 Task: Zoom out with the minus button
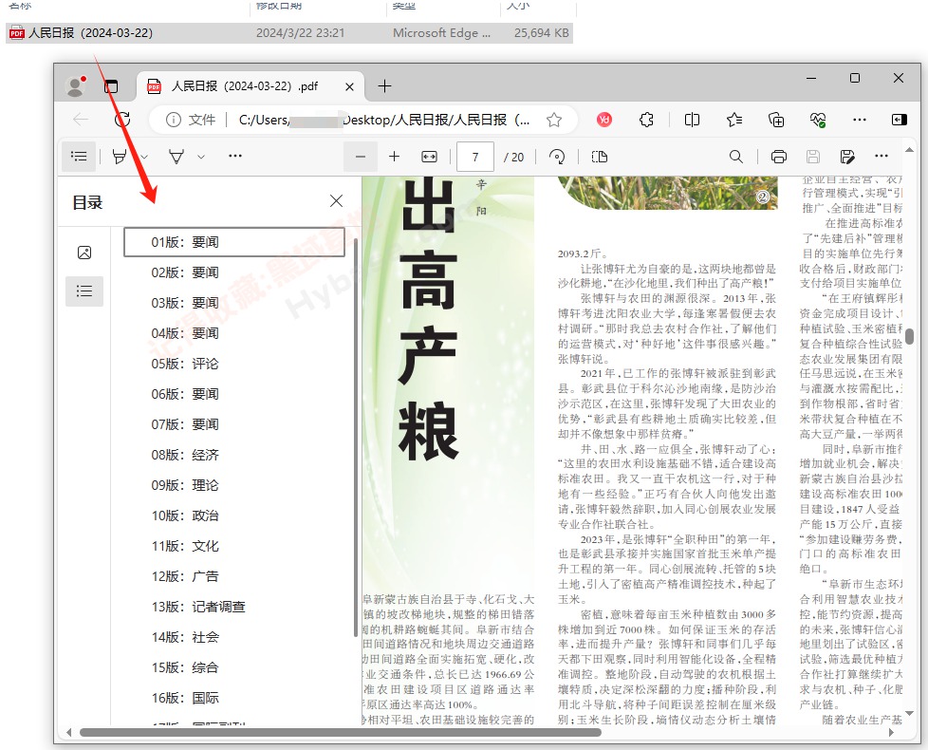(361, 157)
